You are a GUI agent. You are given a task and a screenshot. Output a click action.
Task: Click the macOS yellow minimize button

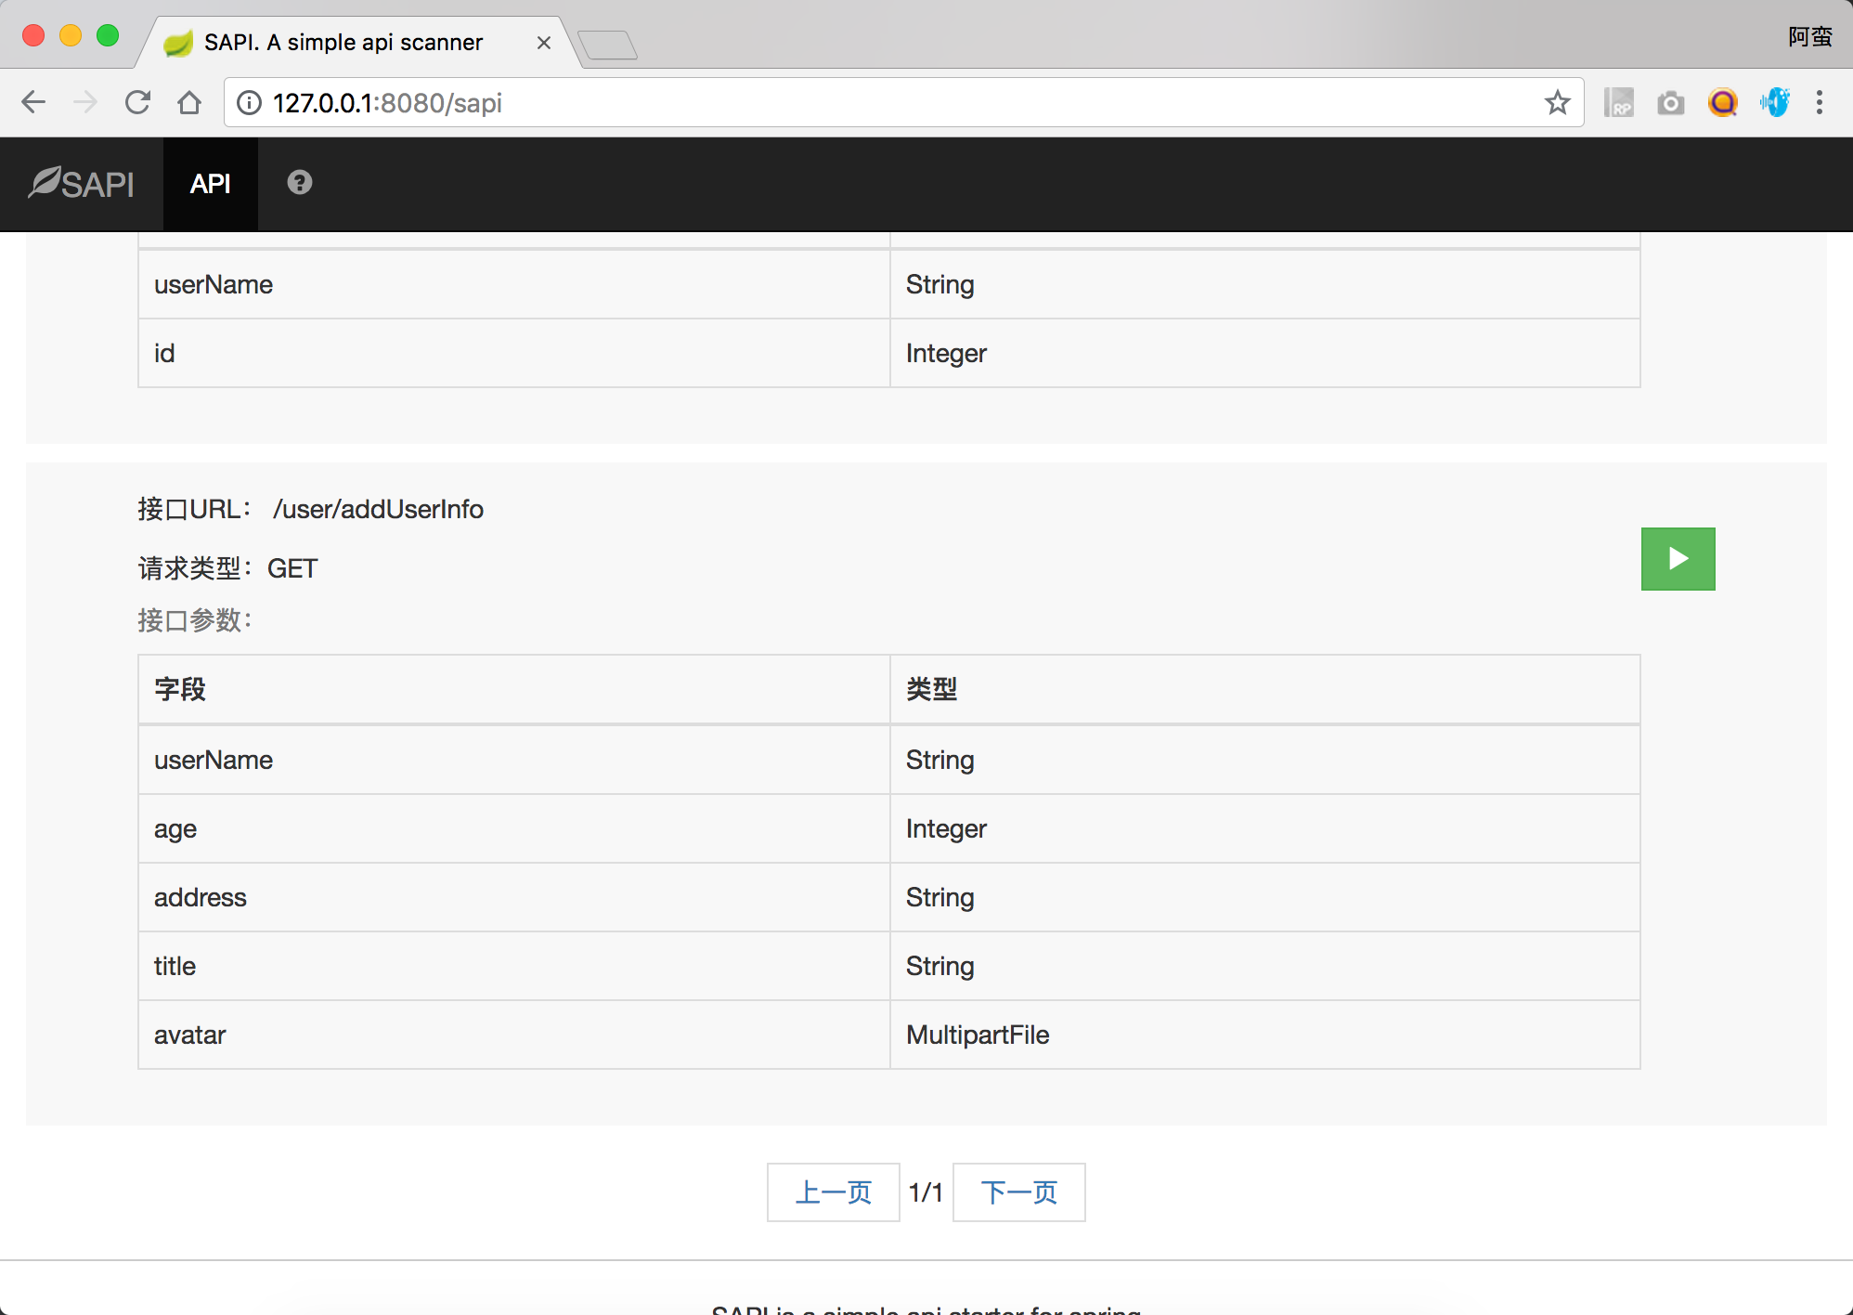(x=71, y=35)
